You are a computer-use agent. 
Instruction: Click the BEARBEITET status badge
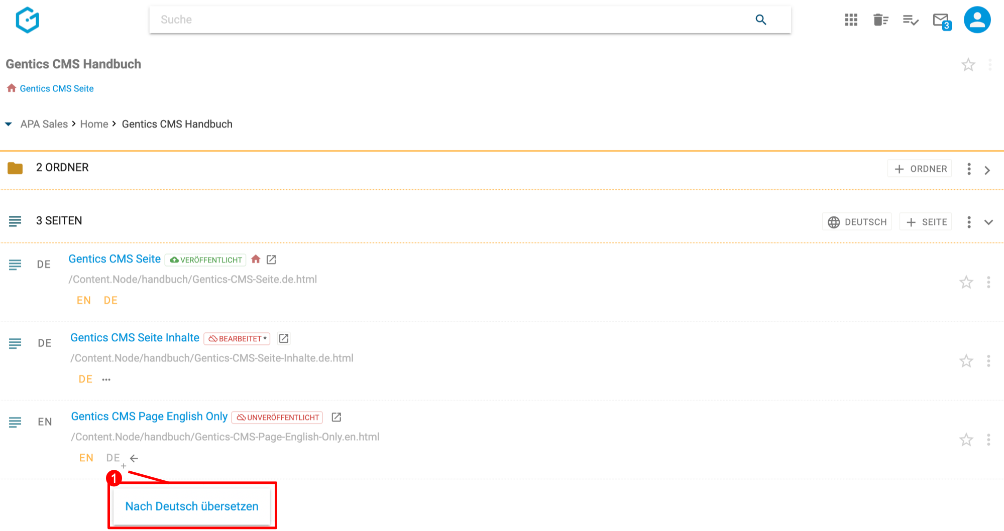click(x=237, y=339)
